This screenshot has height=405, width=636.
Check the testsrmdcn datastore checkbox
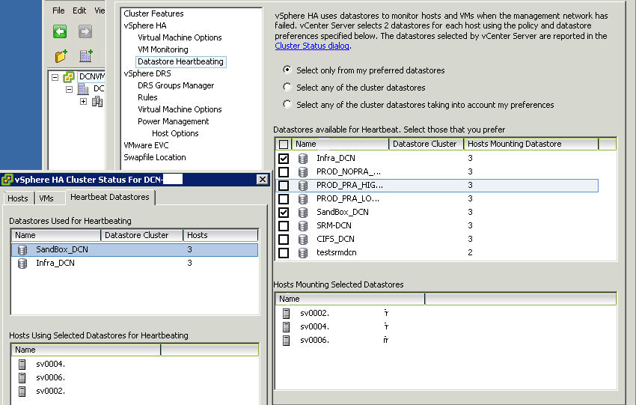[284, 252]
